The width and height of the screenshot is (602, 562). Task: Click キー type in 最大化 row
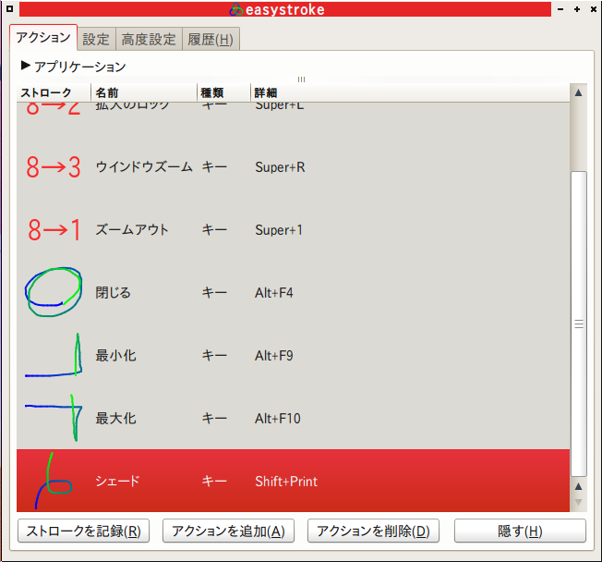coord(214,418)
